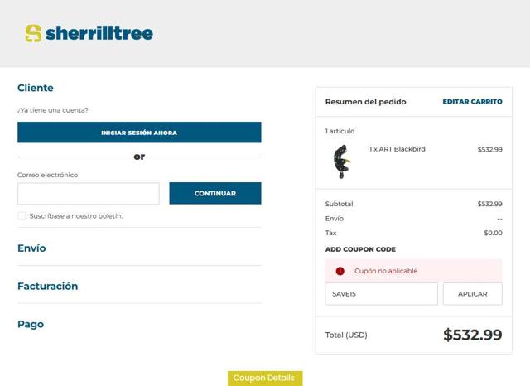530x386 pixels.
Task: Click the sherrilltree brand name text
Action: (x=99, y=34)
